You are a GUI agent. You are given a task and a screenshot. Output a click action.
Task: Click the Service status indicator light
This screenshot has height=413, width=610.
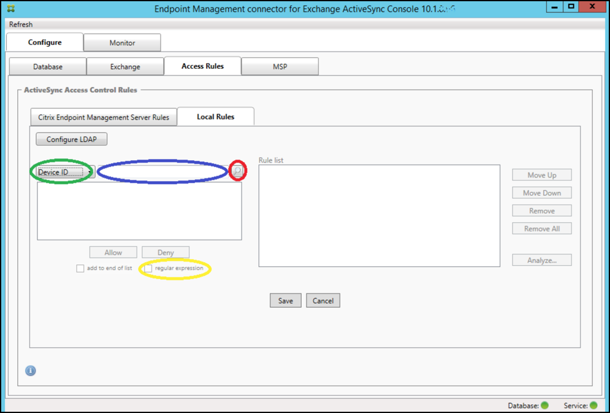point(593,406)
